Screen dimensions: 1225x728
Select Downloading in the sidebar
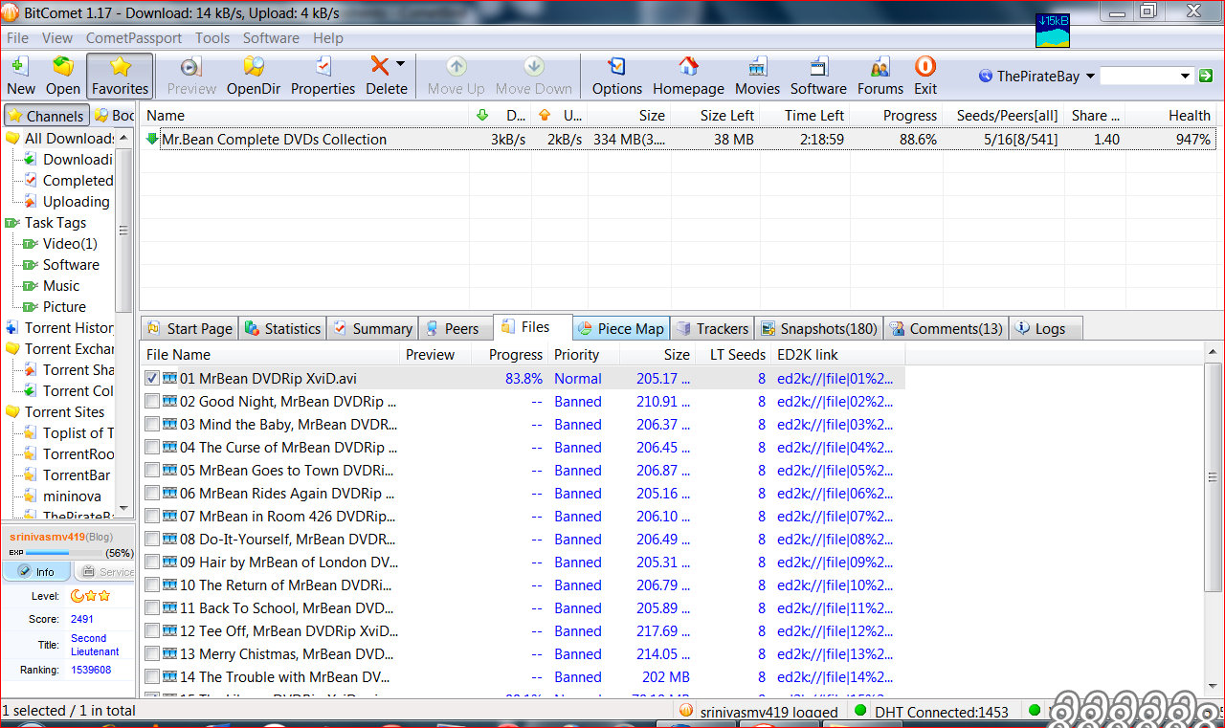pyautogui.click(x=67, y=160)
